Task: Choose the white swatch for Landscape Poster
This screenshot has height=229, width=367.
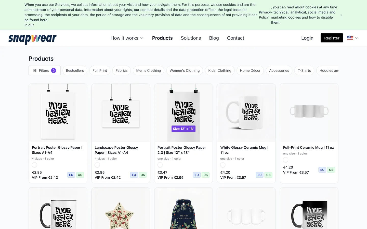Action: [x=97, y=165]
